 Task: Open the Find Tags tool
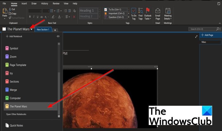click(x=140, y=14)
